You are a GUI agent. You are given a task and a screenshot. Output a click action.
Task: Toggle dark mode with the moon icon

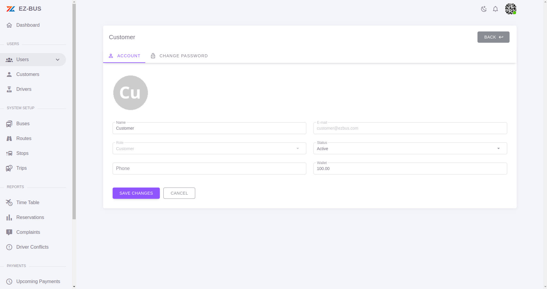(x=484, y=9)
